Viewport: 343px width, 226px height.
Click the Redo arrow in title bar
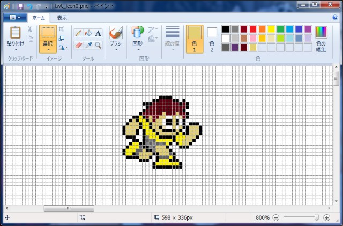(39, 6)
